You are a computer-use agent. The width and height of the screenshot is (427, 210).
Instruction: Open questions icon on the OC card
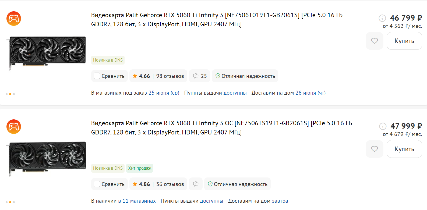pyautogui.click(x=196, y=184)
